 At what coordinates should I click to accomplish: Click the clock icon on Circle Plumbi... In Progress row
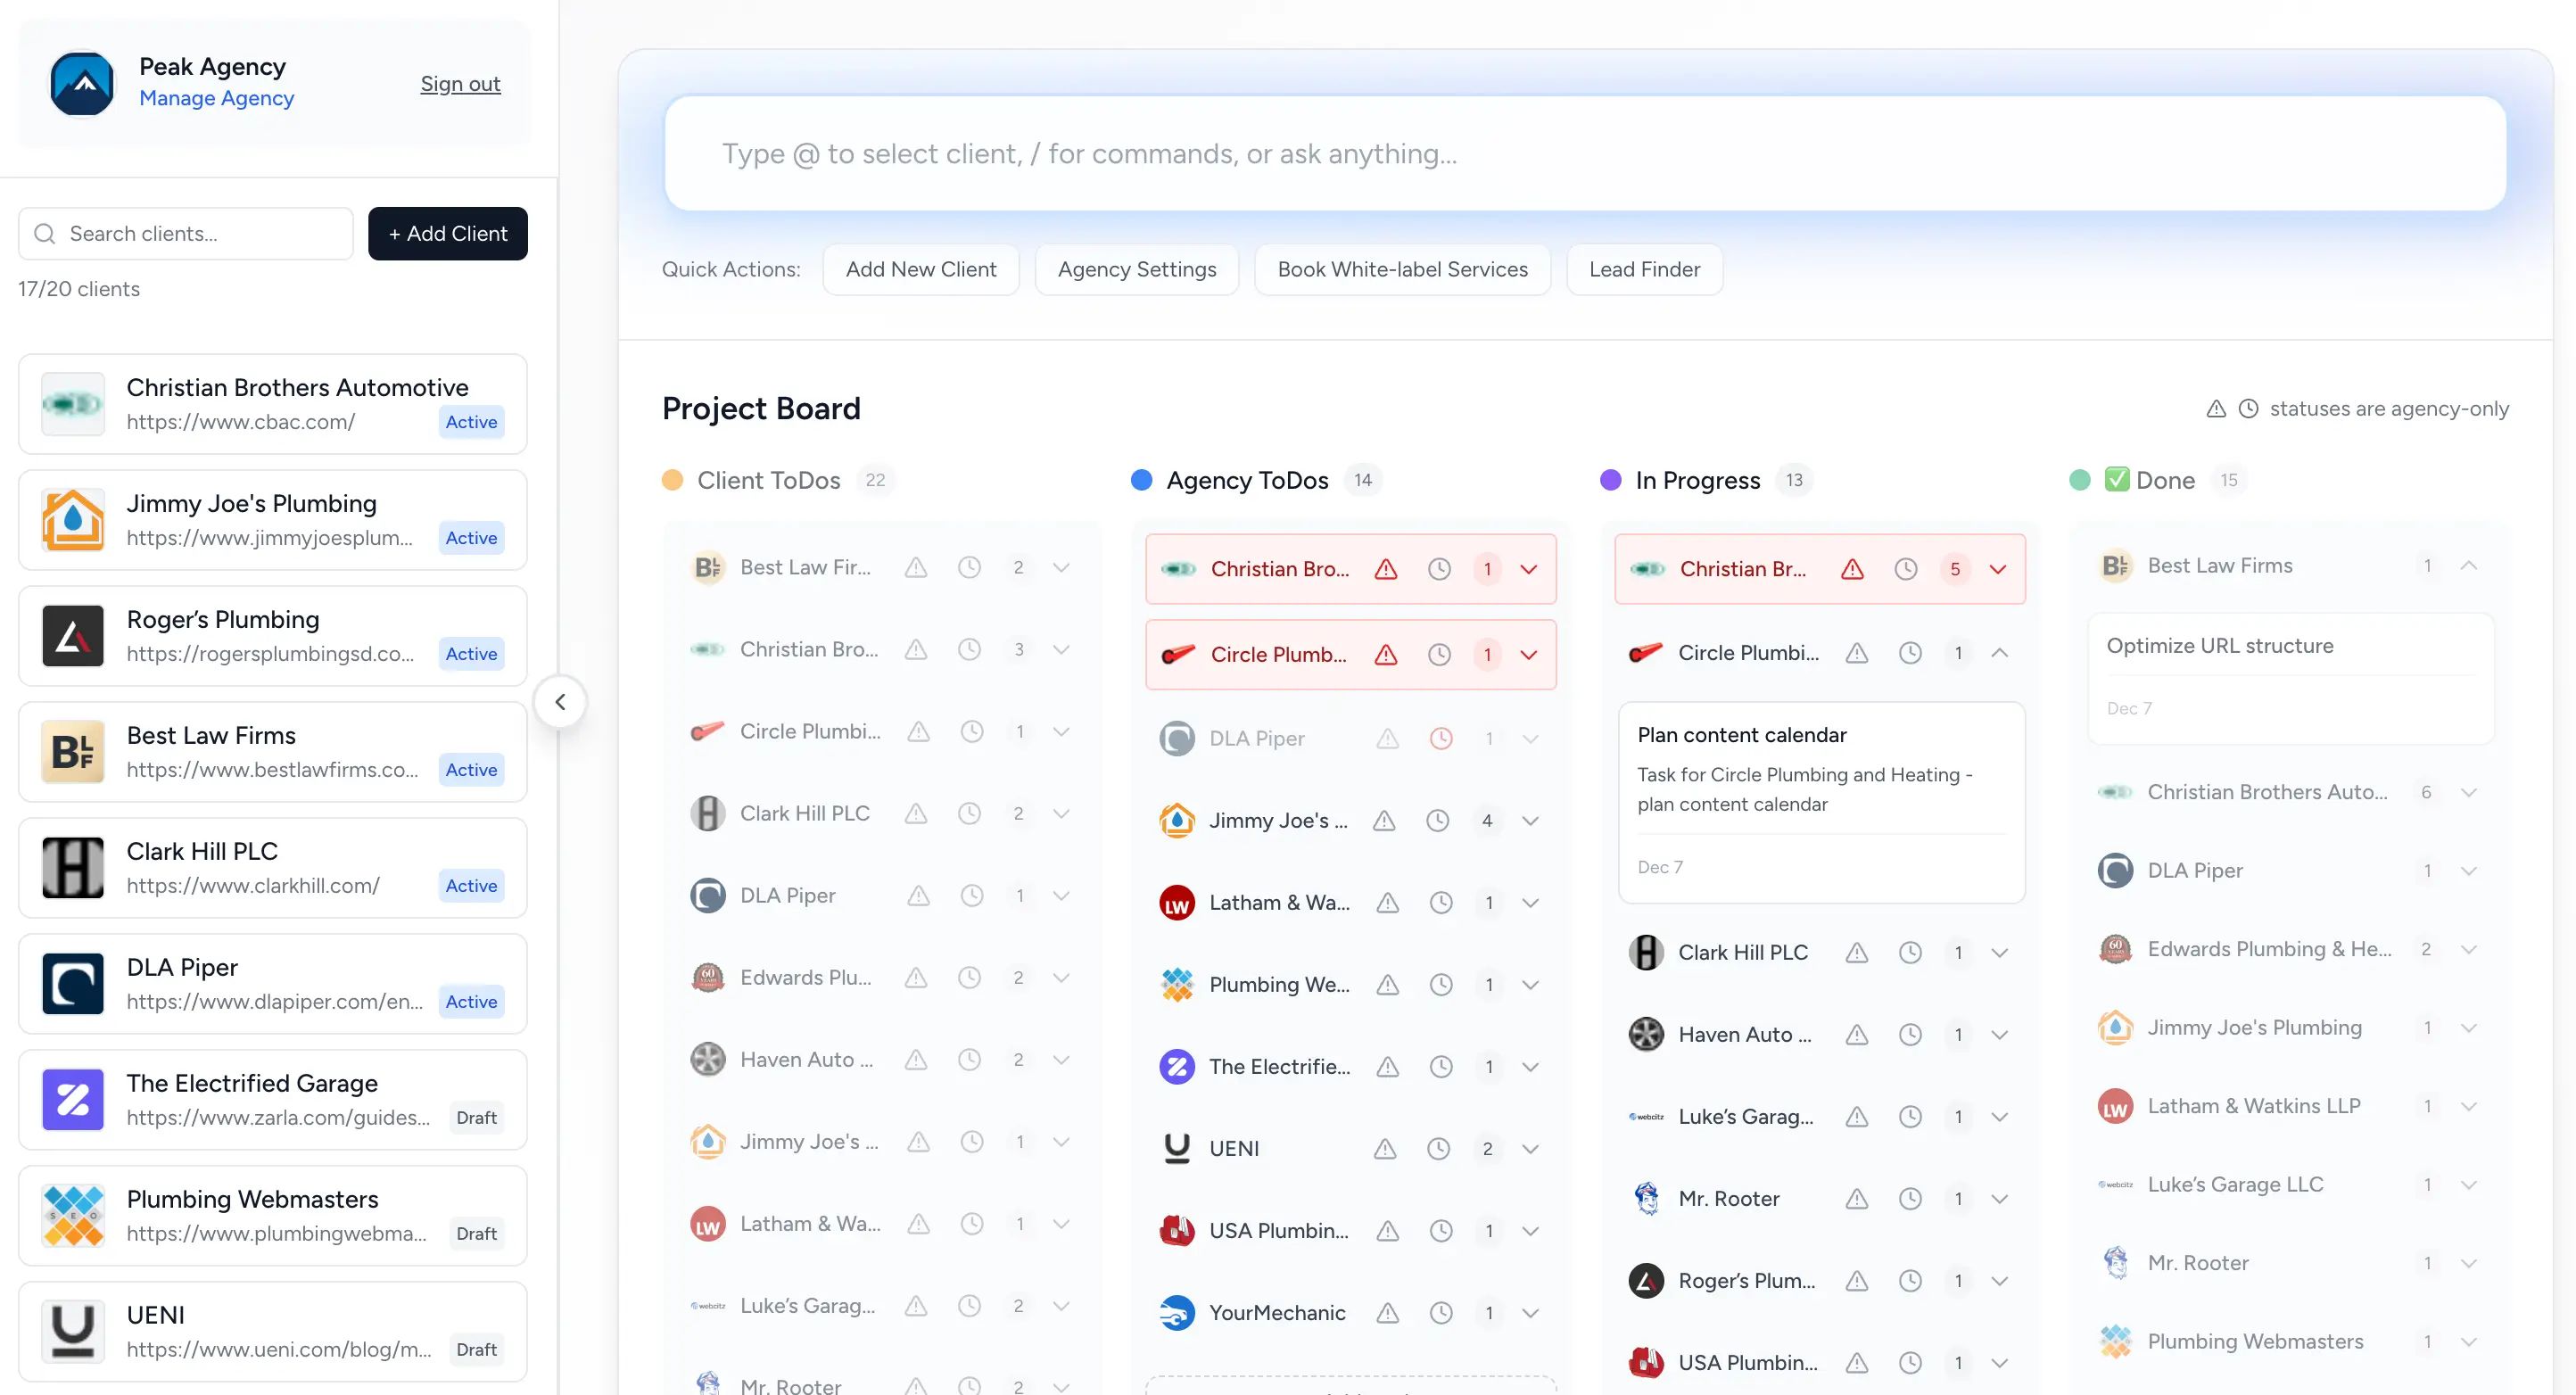click(x=1910, y=653)
